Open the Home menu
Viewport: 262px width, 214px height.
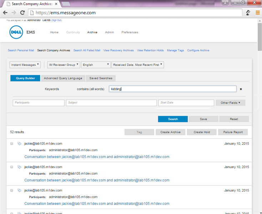(54, 32)
